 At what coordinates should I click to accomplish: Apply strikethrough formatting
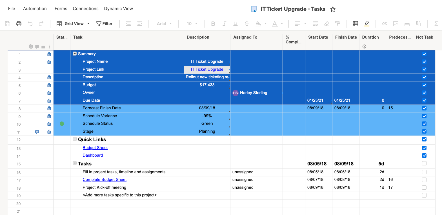247,24
